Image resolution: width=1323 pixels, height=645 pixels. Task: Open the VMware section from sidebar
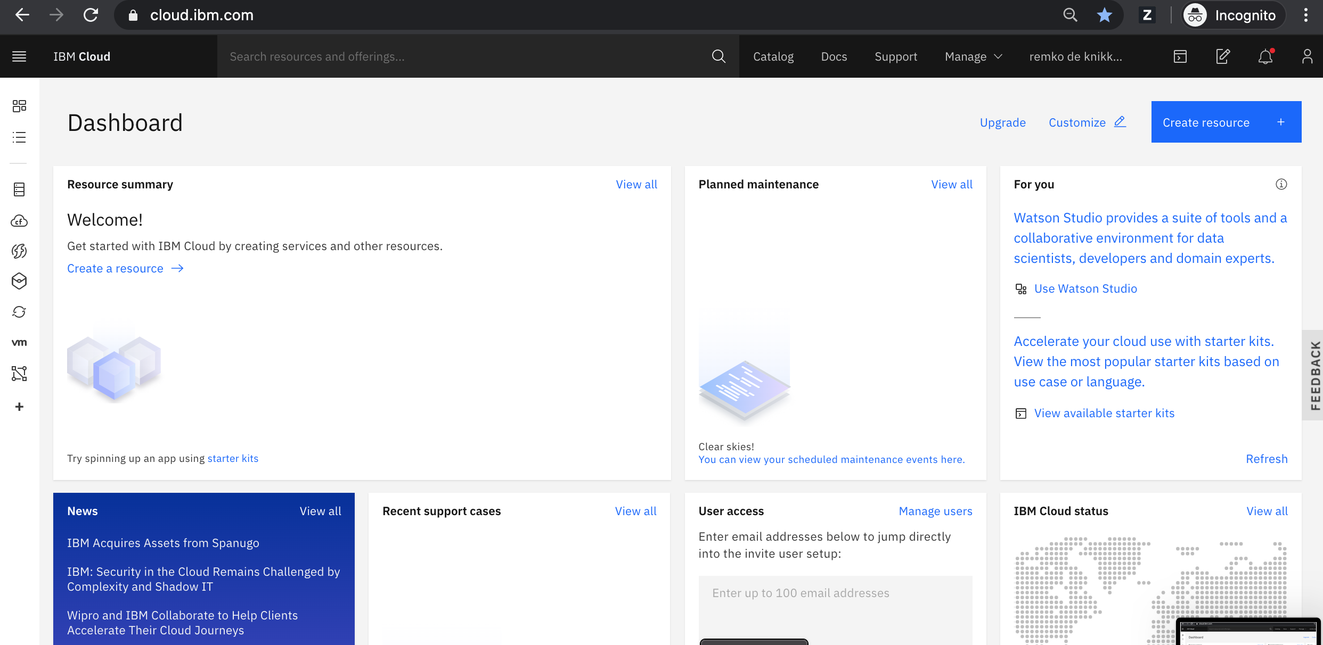(19, 342)
